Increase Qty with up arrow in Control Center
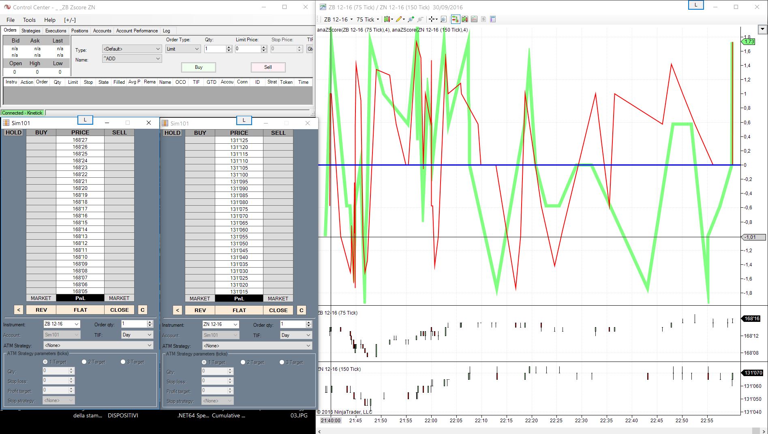This screenshot has width=768, height=434. tap(229, 47)
